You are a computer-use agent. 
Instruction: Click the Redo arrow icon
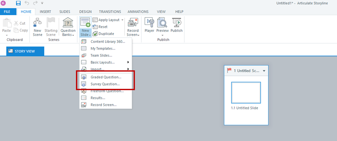35,3
